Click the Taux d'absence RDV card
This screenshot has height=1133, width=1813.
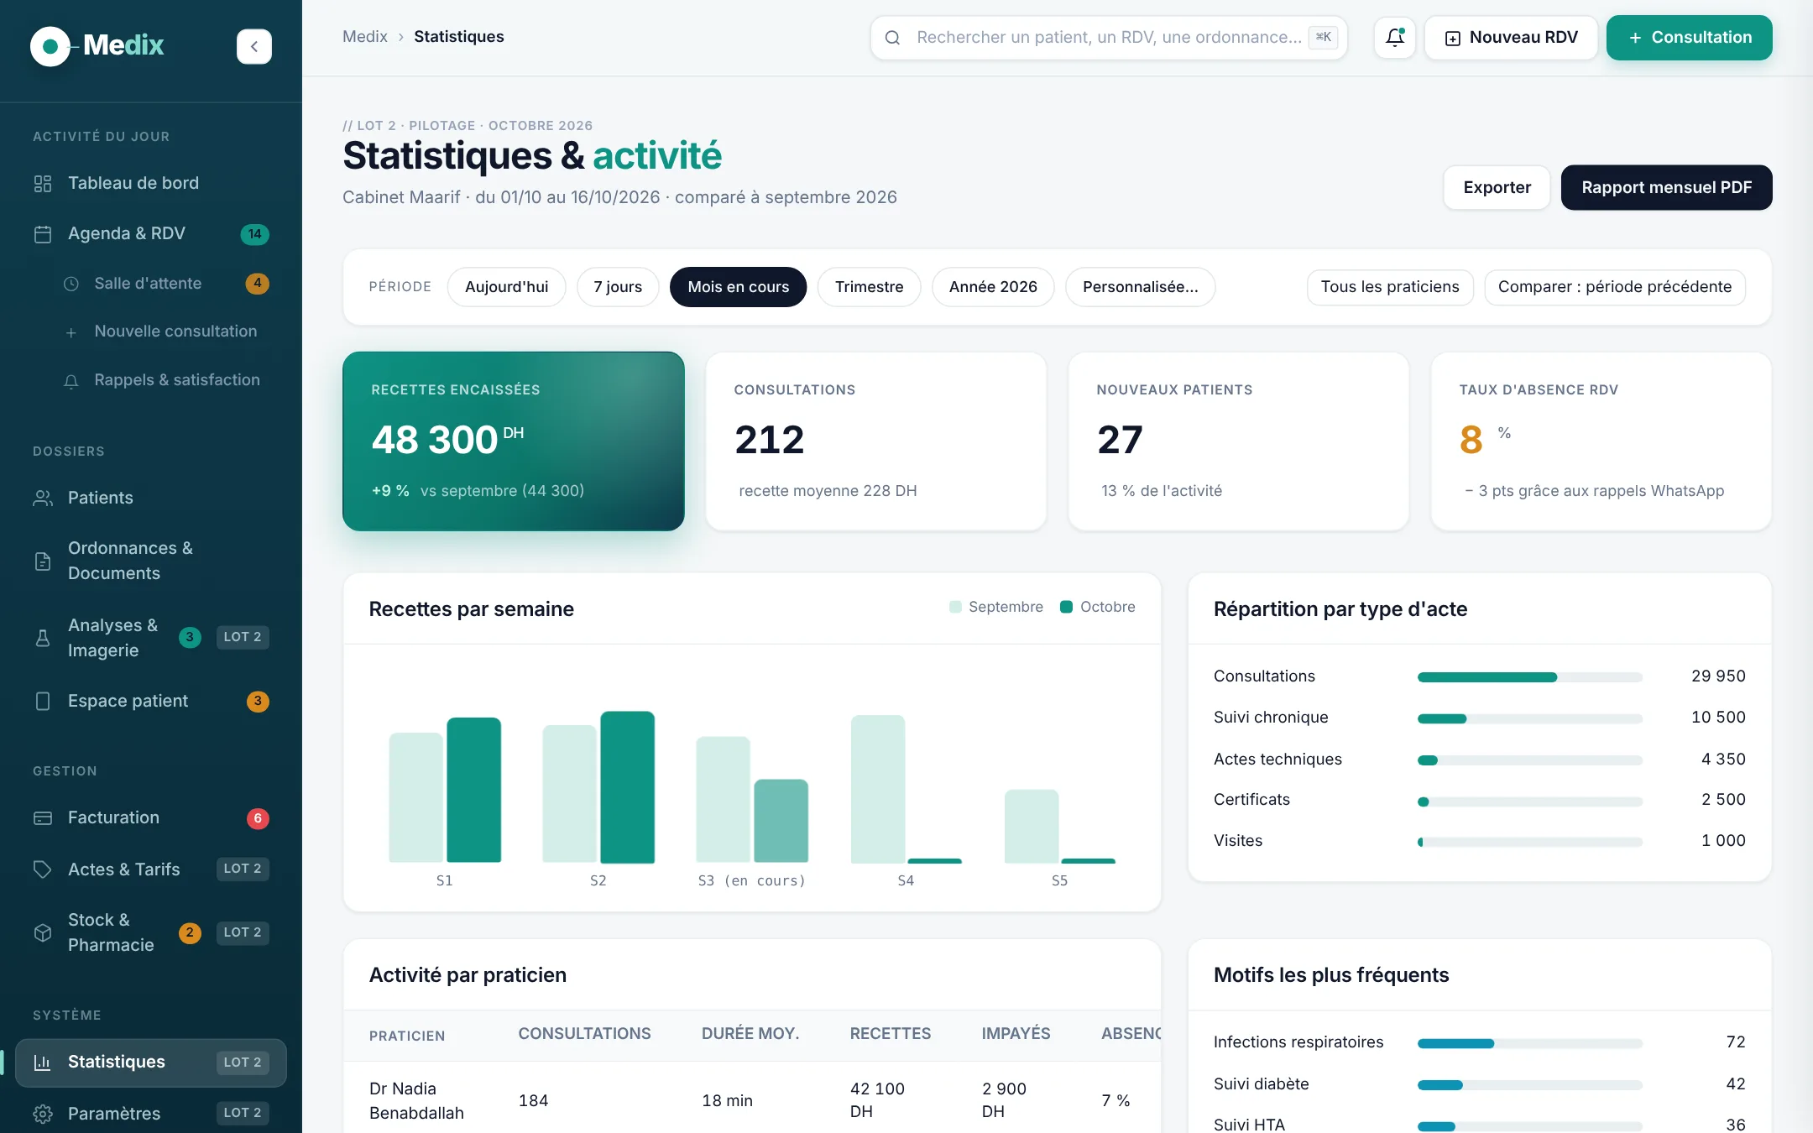pyautogui.click(x=1601, y=441)
